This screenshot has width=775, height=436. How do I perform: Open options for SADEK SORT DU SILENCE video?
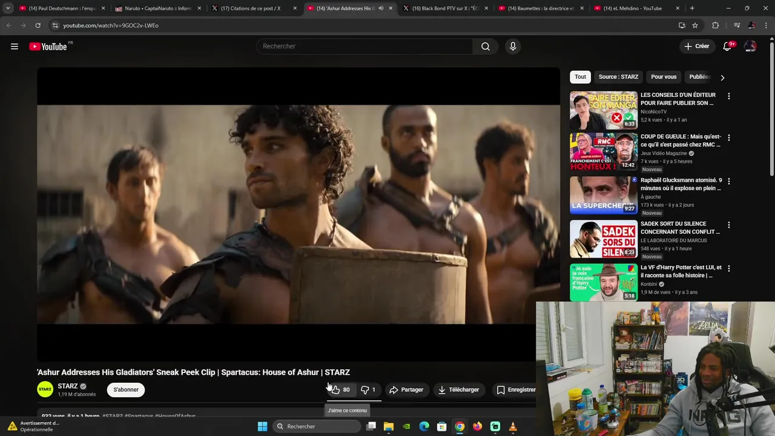pos(728,225)
